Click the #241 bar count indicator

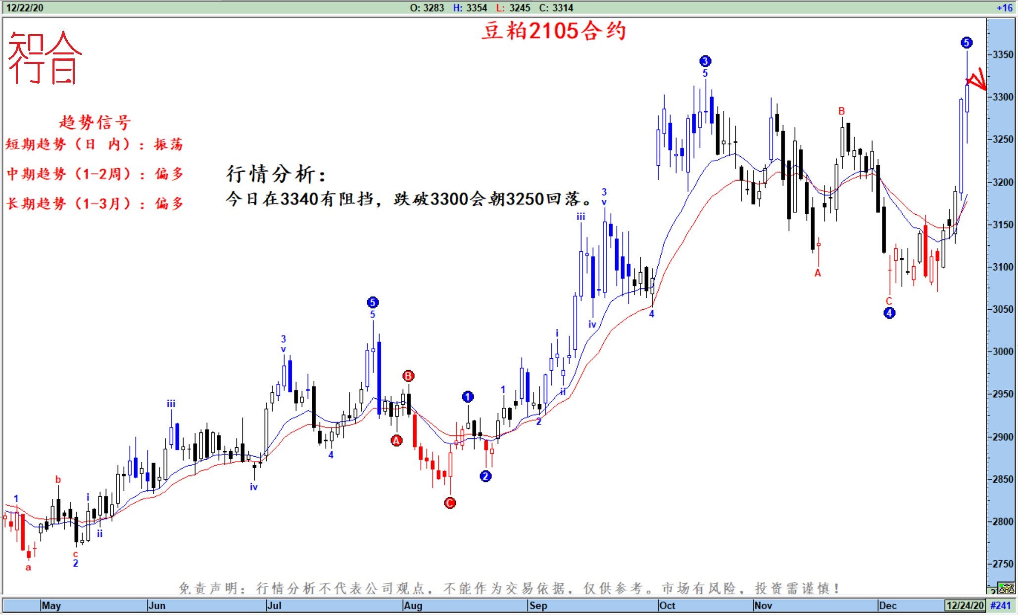1001,606
